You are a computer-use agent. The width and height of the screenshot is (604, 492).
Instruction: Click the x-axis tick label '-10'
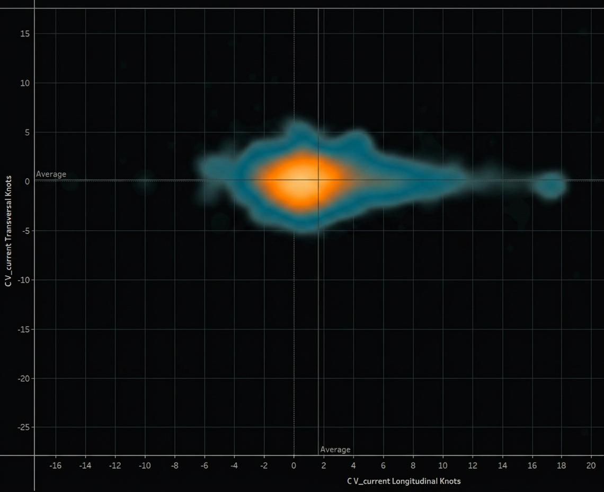(x=145, y=465)
